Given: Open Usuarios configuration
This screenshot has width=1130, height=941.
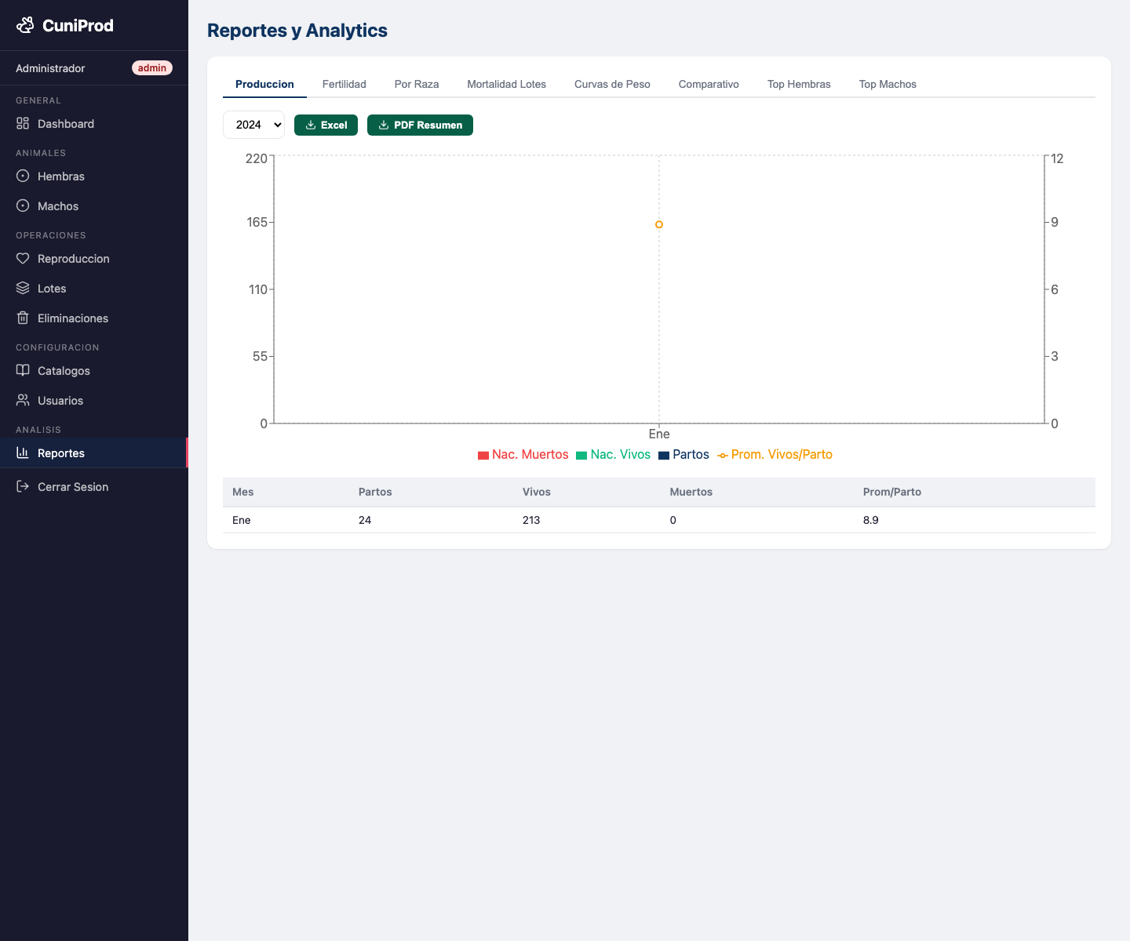Looking at the screenshot, I should tap(94, 400).
